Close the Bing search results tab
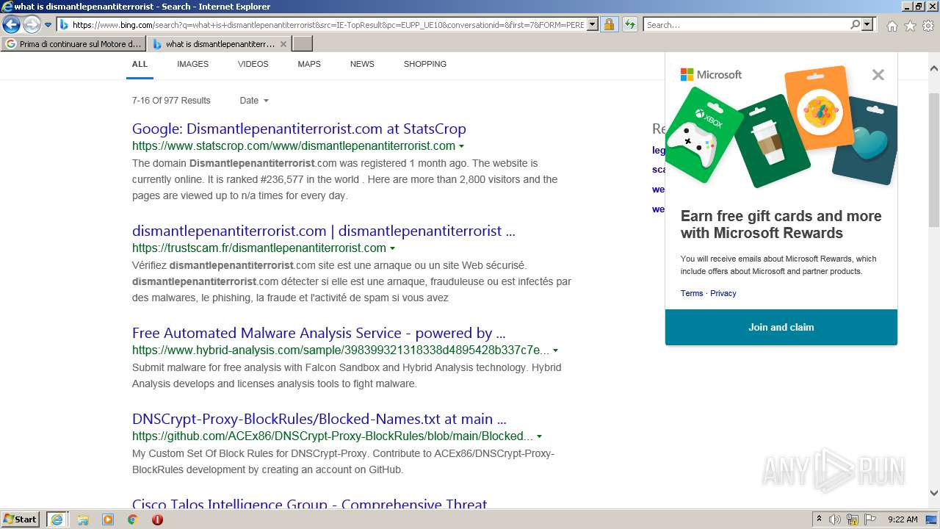Screen dimensions: 940x529 (283, 44)
